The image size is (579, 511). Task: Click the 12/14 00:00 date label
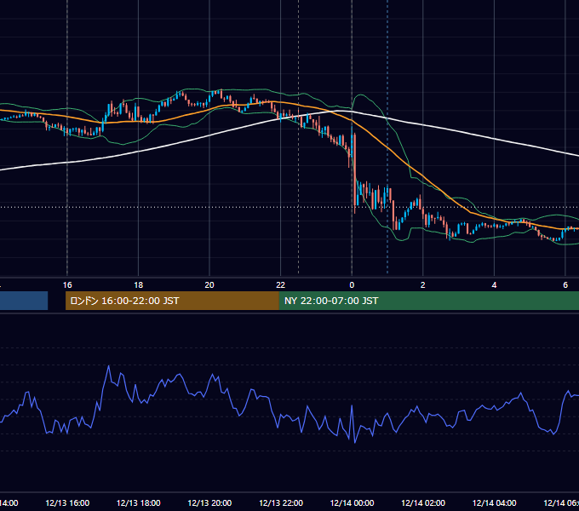[352, 502]
